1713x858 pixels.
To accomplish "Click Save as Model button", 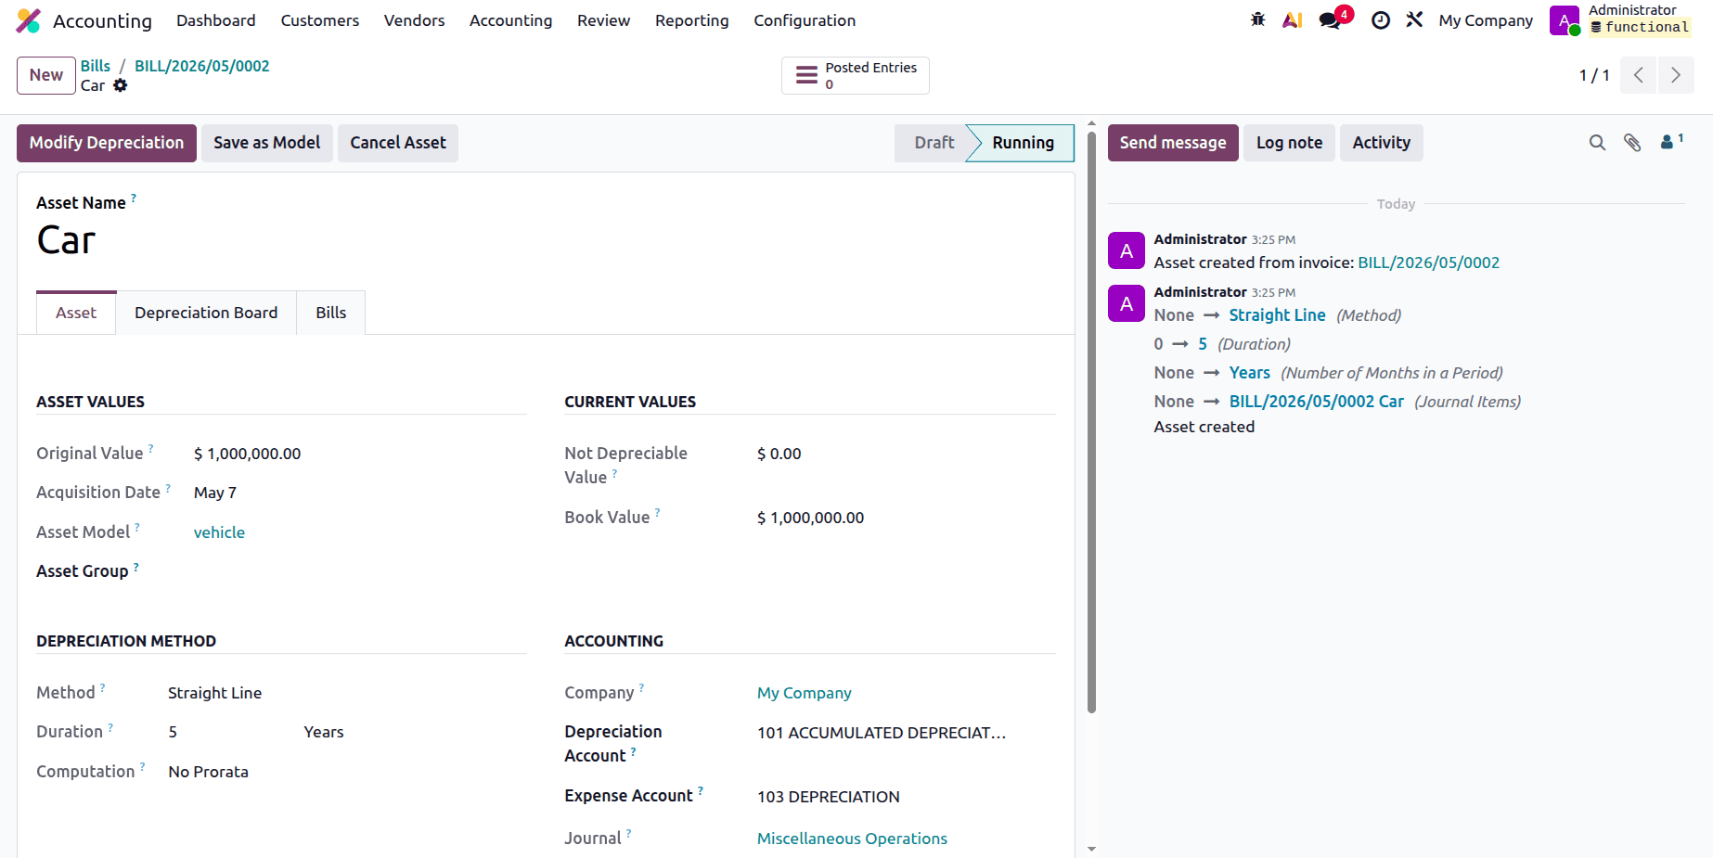I will tap(267, 143).
